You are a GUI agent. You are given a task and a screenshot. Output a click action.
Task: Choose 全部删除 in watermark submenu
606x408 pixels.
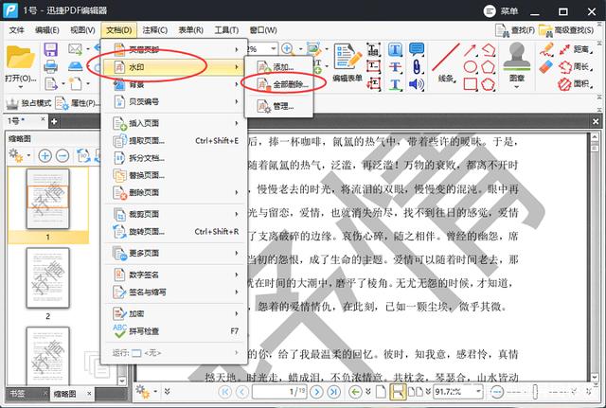(279, 84)
